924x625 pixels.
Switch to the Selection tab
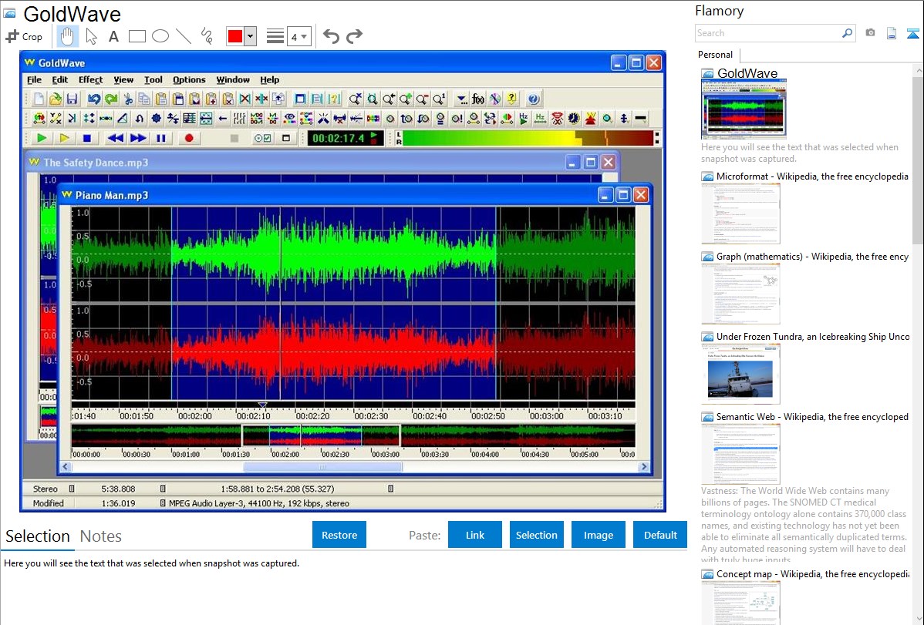pyautogui.click(x=38, y=536)
